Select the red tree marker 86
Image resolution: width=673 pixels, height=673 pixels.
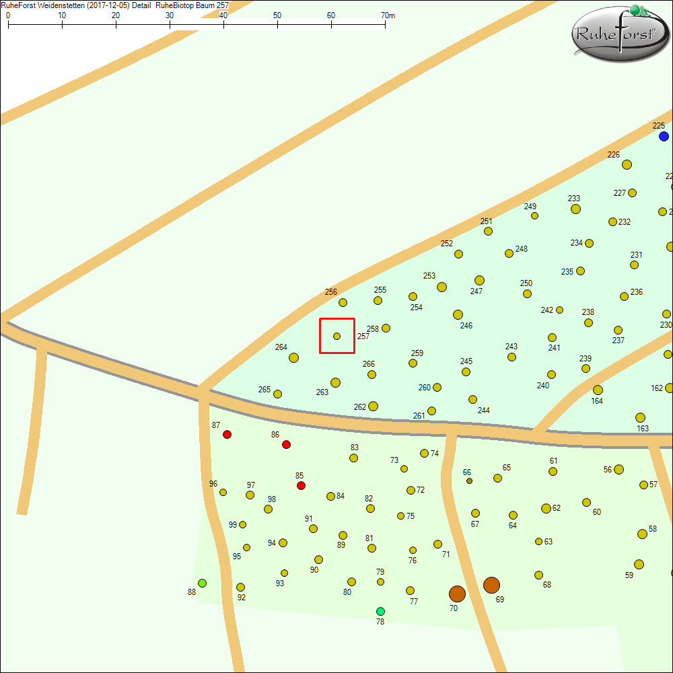pos(286,444)
